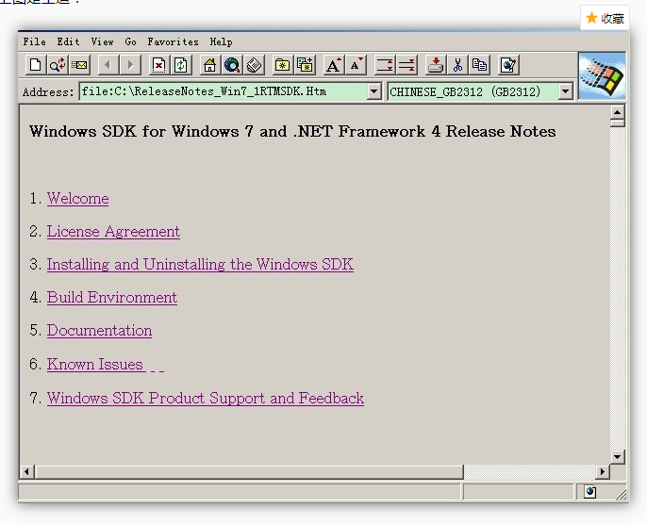Screen dimensions: 647x524
Task: Increase font size with large A icon
Action: pyautogui.click(x=334, y=65)
